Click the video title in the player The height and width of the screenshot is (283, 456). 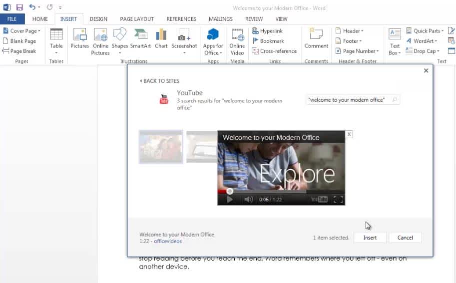pyautogui.click(x=271, y=137)
